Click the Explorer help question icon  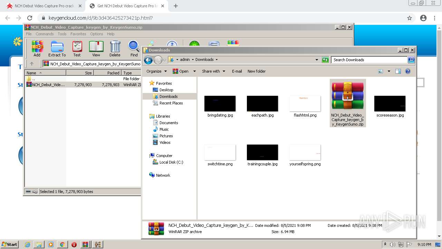pos(408,71)
